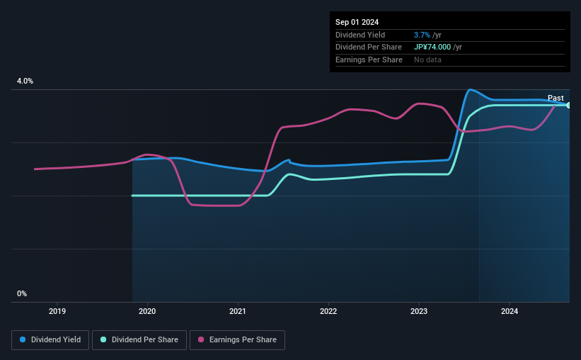The height and width of the screenshot is (360, 581).
Task: Toggle the Dividend Yield legend button
Action: click(x=50, y=340)
